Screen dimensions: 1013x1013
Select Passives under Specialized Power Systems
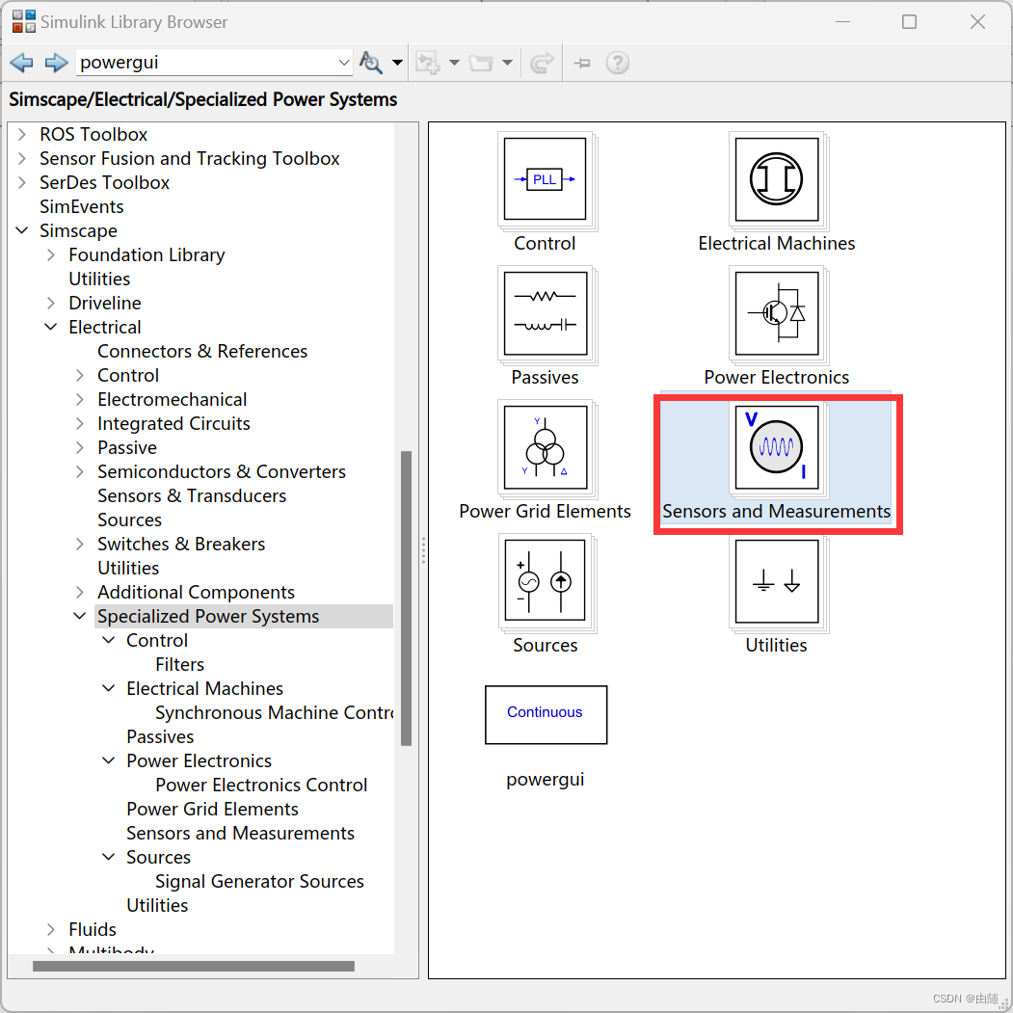point(160,736)
